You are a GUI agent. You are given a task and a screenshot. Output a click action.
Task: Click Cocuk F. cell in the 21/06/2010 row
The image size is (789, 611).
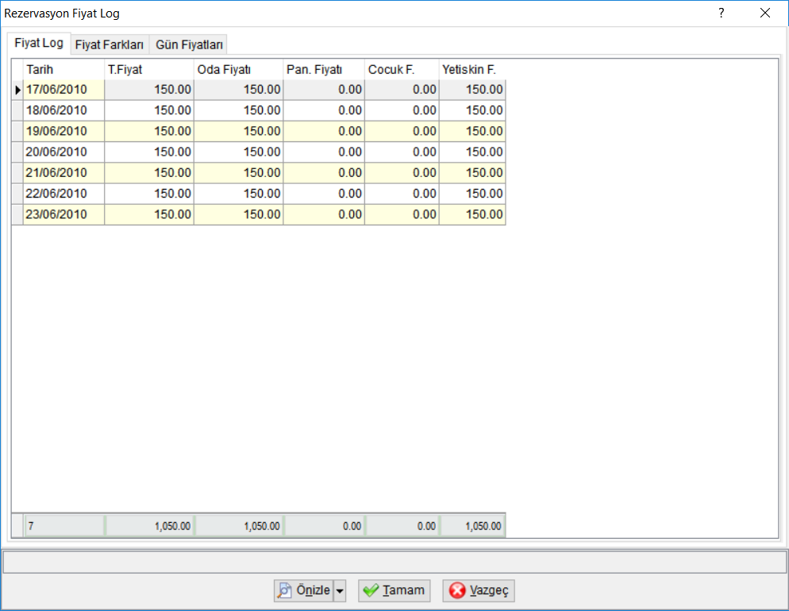[402, 172]
